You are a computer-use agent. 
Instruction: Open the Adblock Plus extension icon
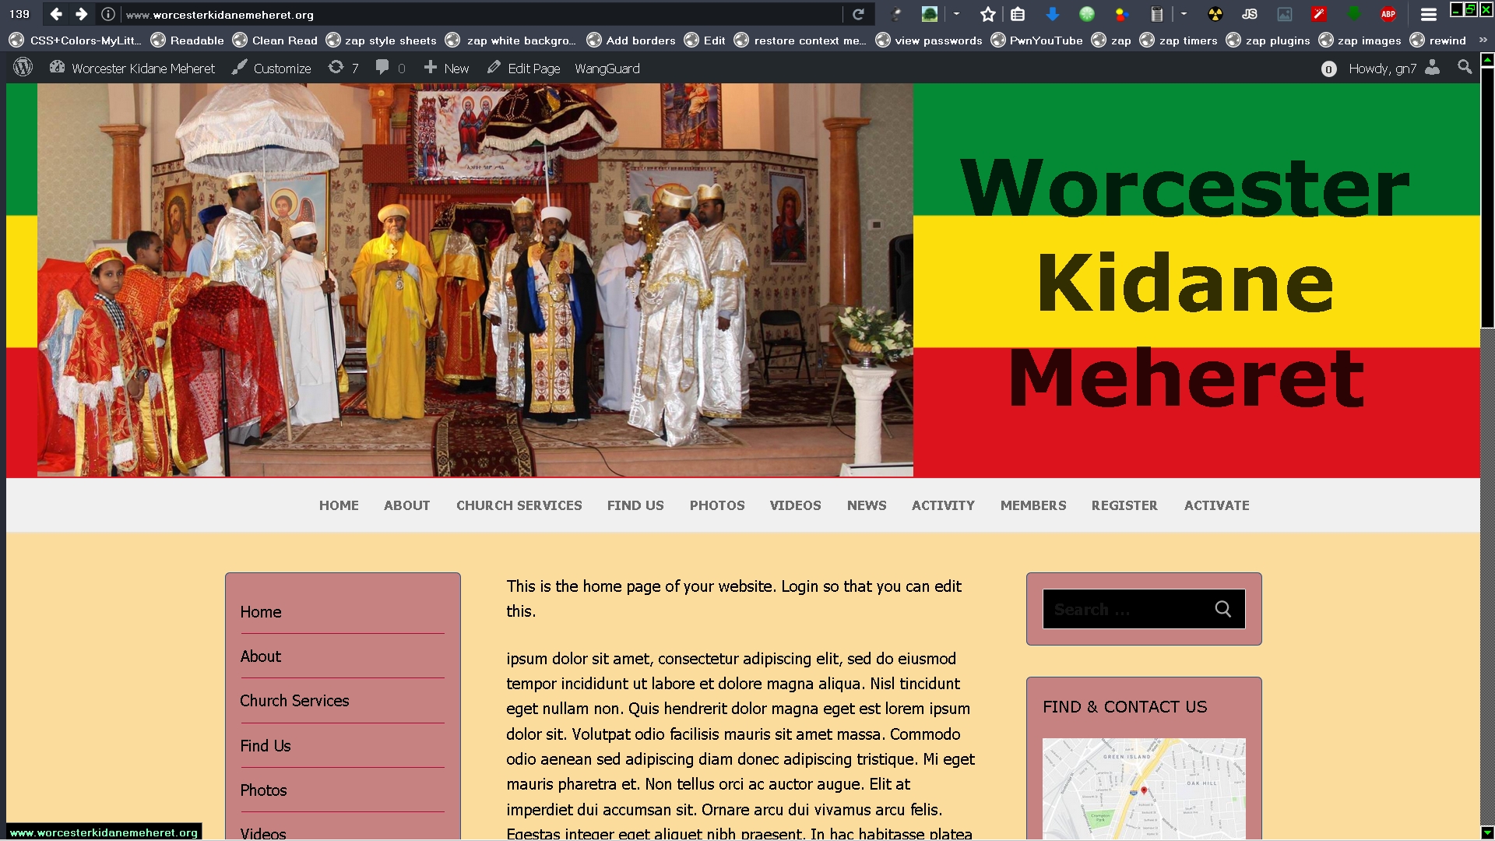pos(1388,14)
